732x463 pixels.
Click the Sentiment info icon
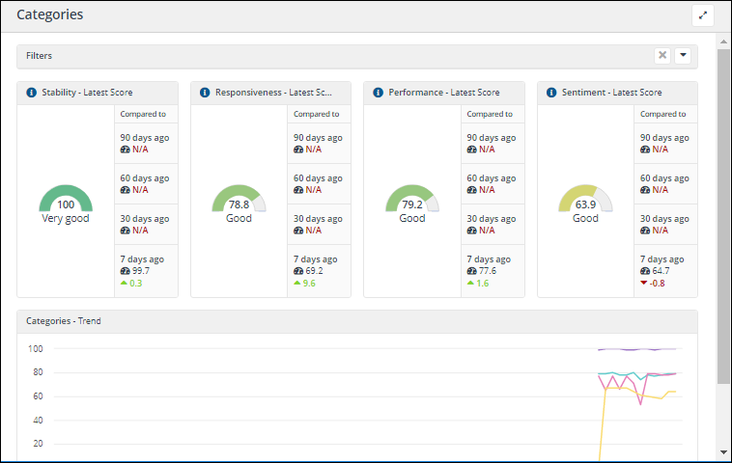[551, 93]
